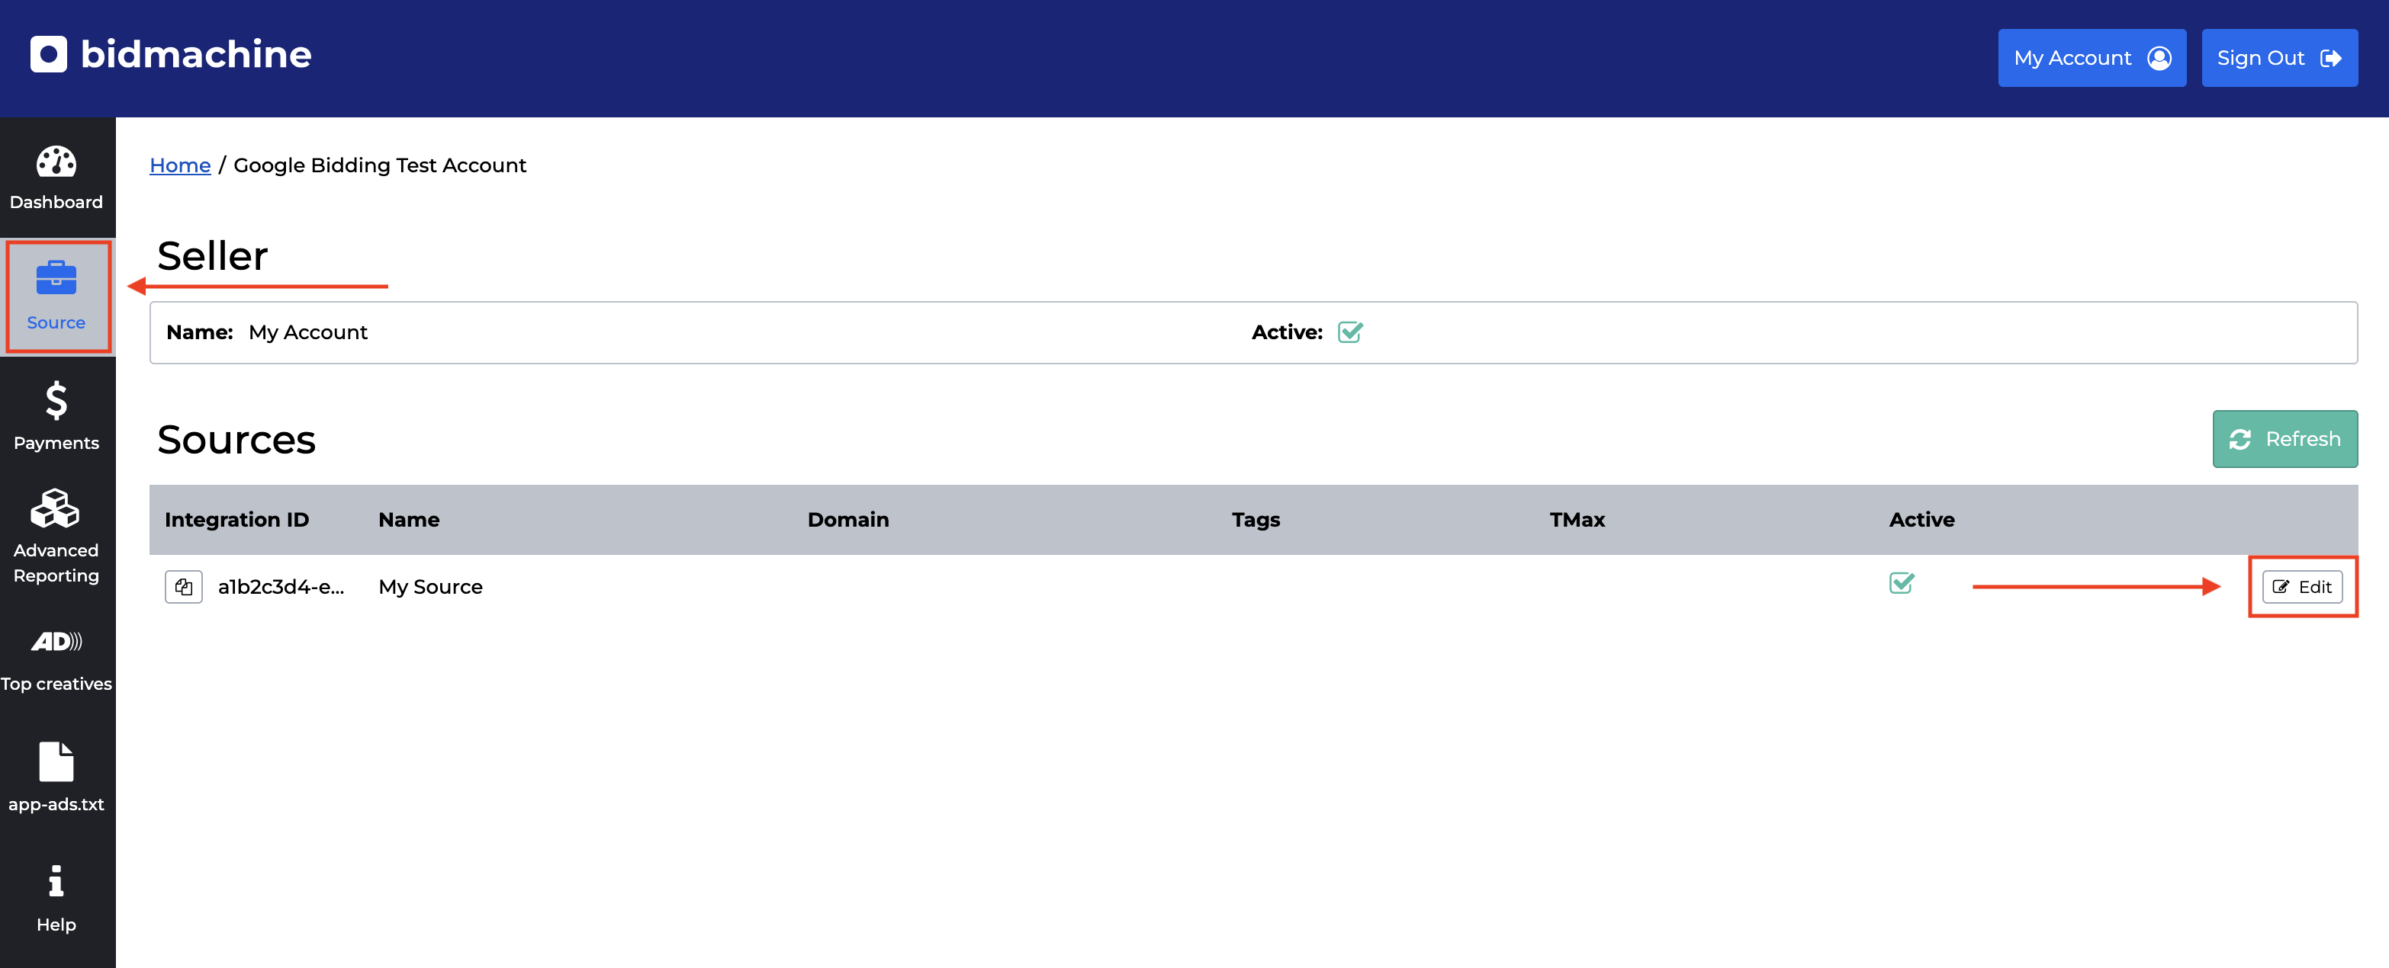Toggle the My Source Active checkbox
Viewport: 2389px width, 968px height.
point(1901,584)
